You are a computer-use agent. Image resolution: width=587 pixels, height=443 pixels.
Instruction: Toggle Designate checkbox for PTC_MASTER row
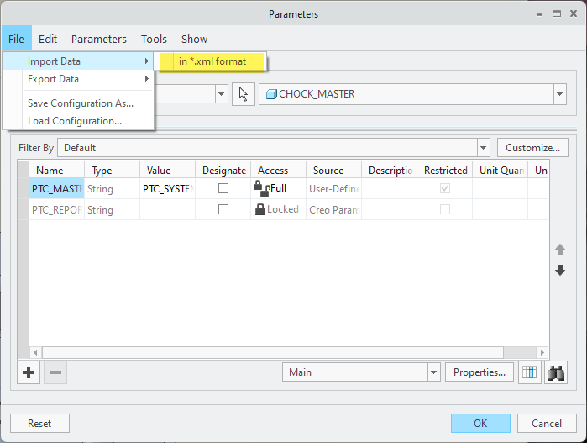(x=223, y=188)
